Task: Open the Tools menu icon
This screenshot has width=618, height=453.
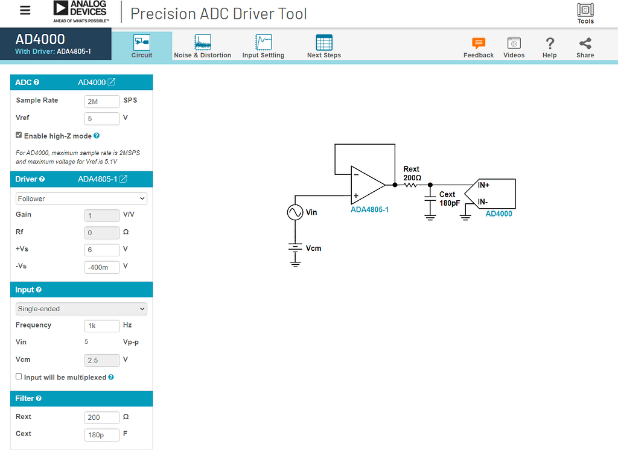Action: [x=584, y=11]
